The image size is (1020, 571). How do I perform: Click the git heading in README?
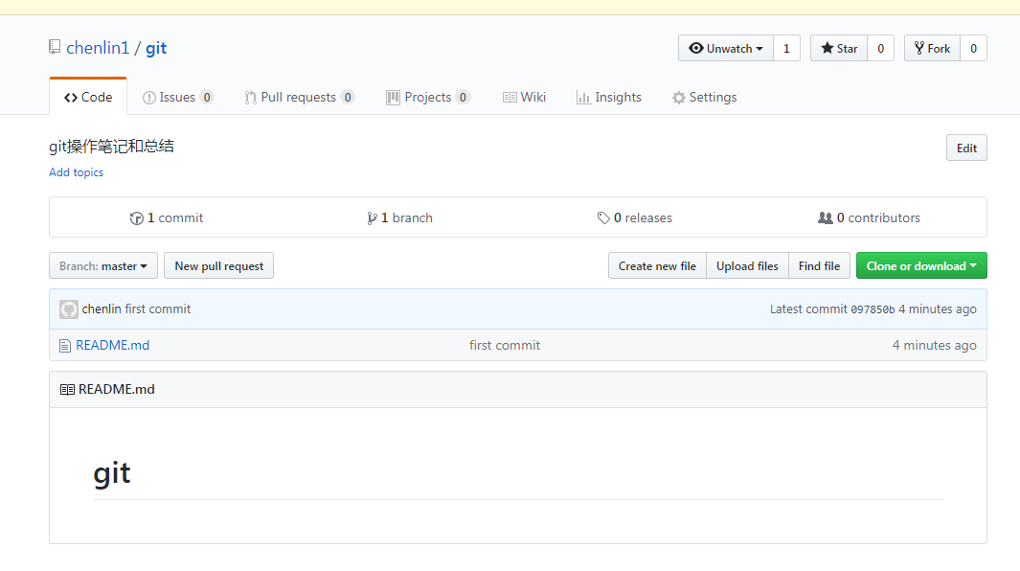112,473
